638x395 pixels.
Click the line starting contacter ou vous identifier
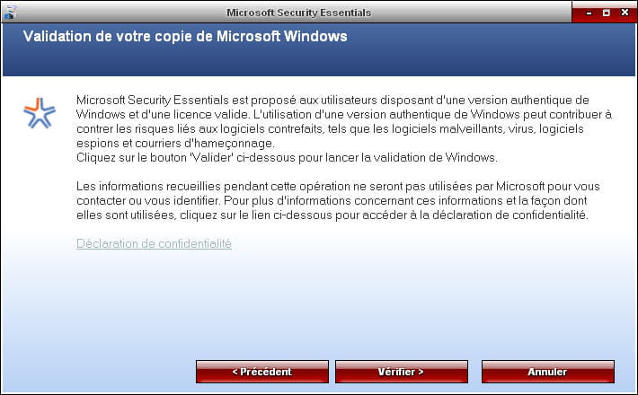coord(332,201)
